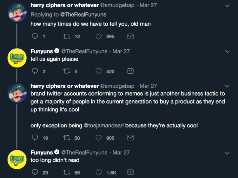Viewport: 238px width, 178px height.
Task: Open chevron menu on 'too long didn't read'
Action: [x=227, y=153]
